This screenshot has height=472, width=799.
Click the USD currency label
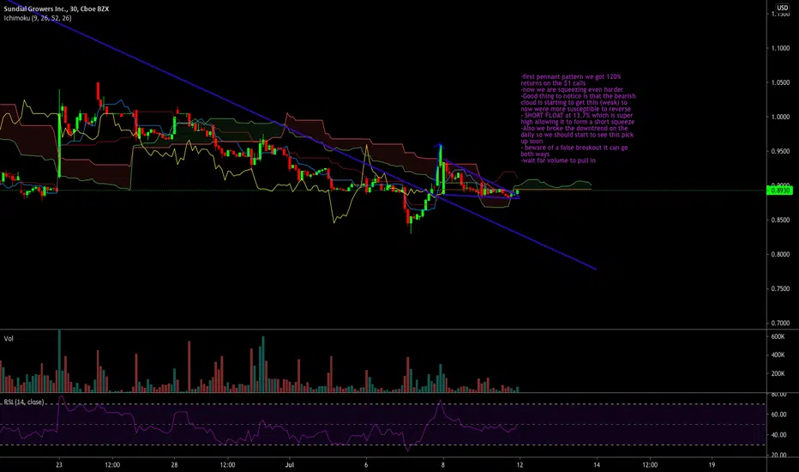[x=783, y=7]
